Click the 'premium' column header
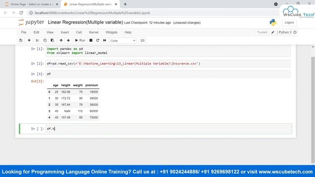This screenshot has height=177, width=315. (92, 85)
